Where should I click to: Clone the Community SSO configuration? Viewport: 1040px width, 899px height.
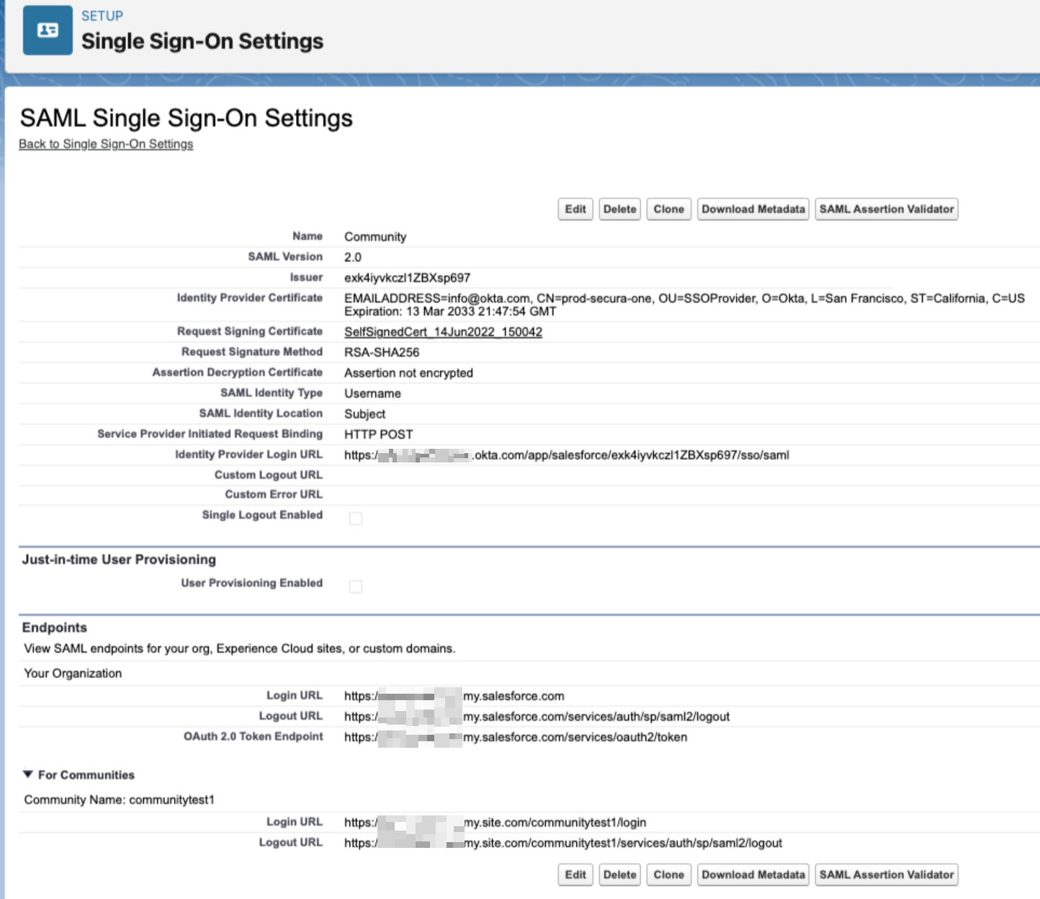click(668, 209)
